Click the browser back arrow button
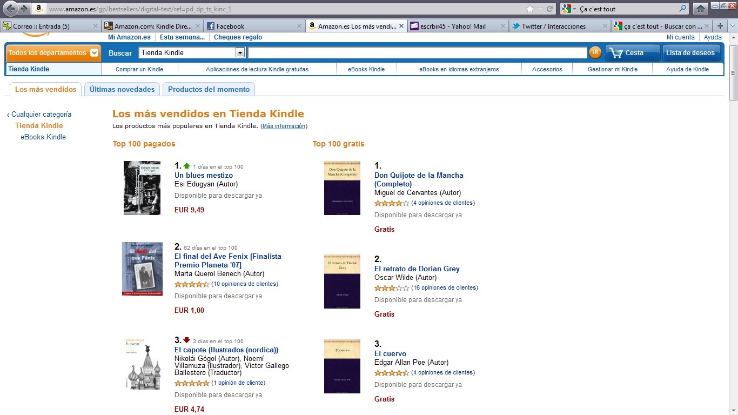Viewport: 738px width, 415px height. (10, 9)
